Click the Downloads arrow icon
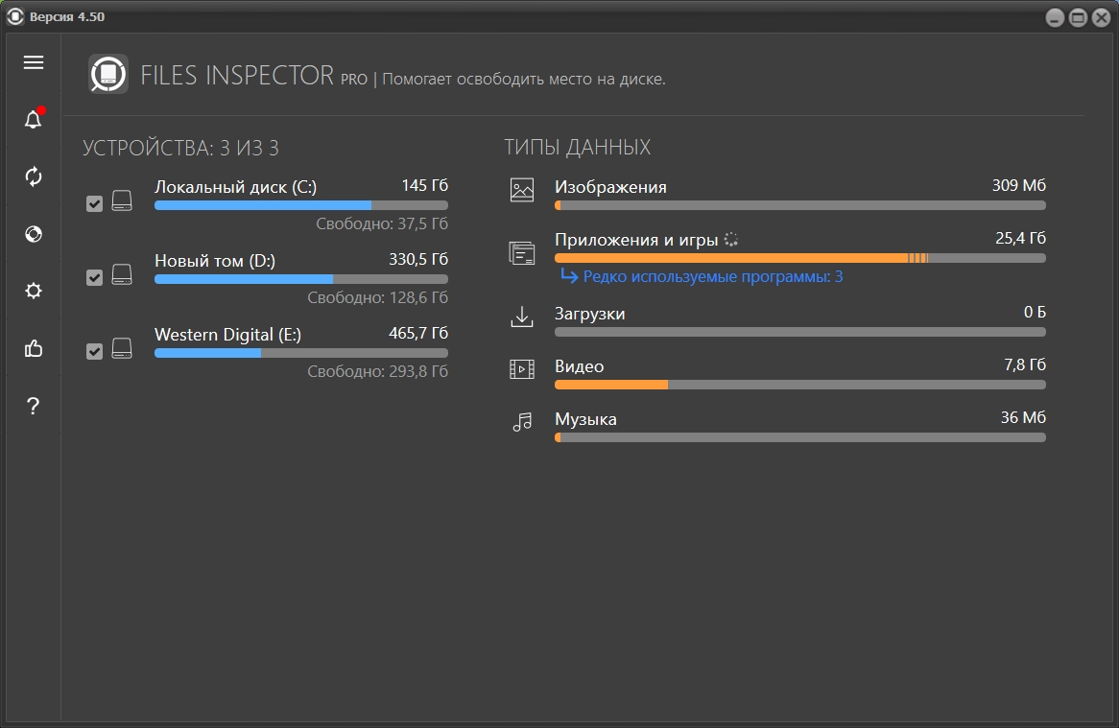Image resolution: width=1119 pixels, height=728 pixels. coord(522,317)
